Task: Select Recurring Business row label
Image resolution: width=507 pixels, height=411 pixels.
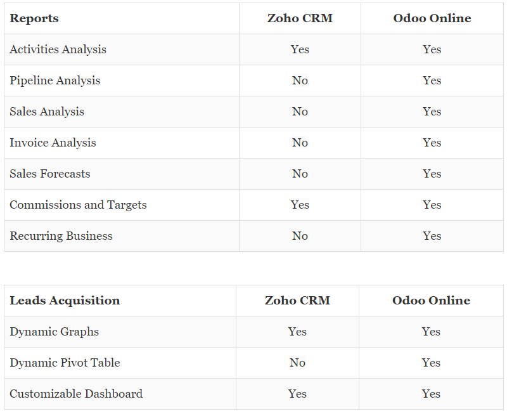Action: [61, 236]
